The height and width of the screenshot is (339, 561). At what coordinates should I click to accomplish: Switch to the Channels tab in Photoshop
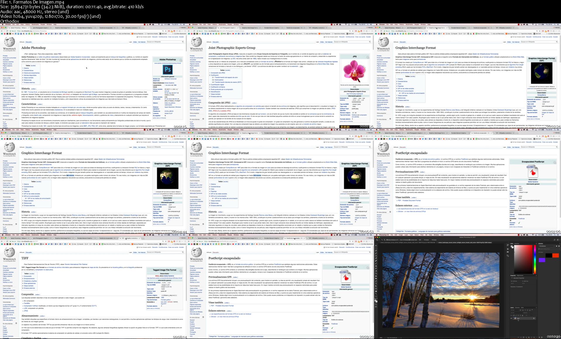pos(517,307)
